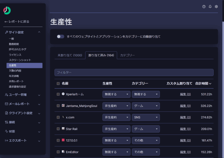Image resolution: width=224 pixels, height=158 pixels.
Task: Click the Star Rail app icon
Action: (63, 129)
